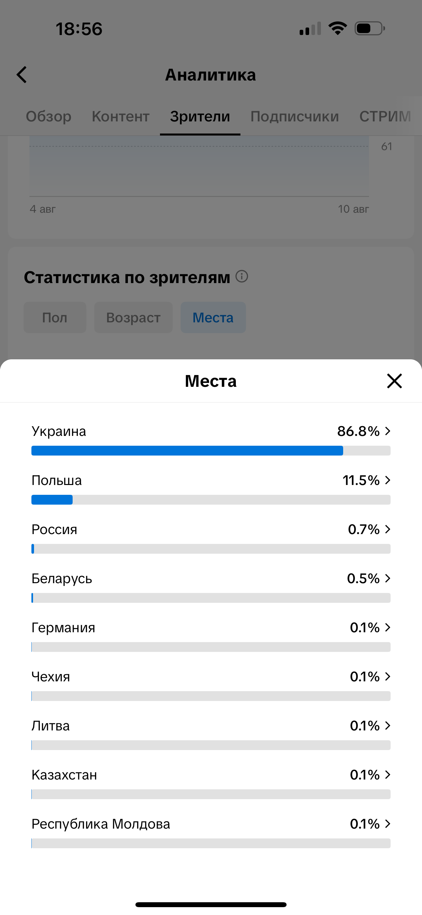Screen dimensions: 422x915
Task: Open the Подписчики tab
Action: [294, 117]
